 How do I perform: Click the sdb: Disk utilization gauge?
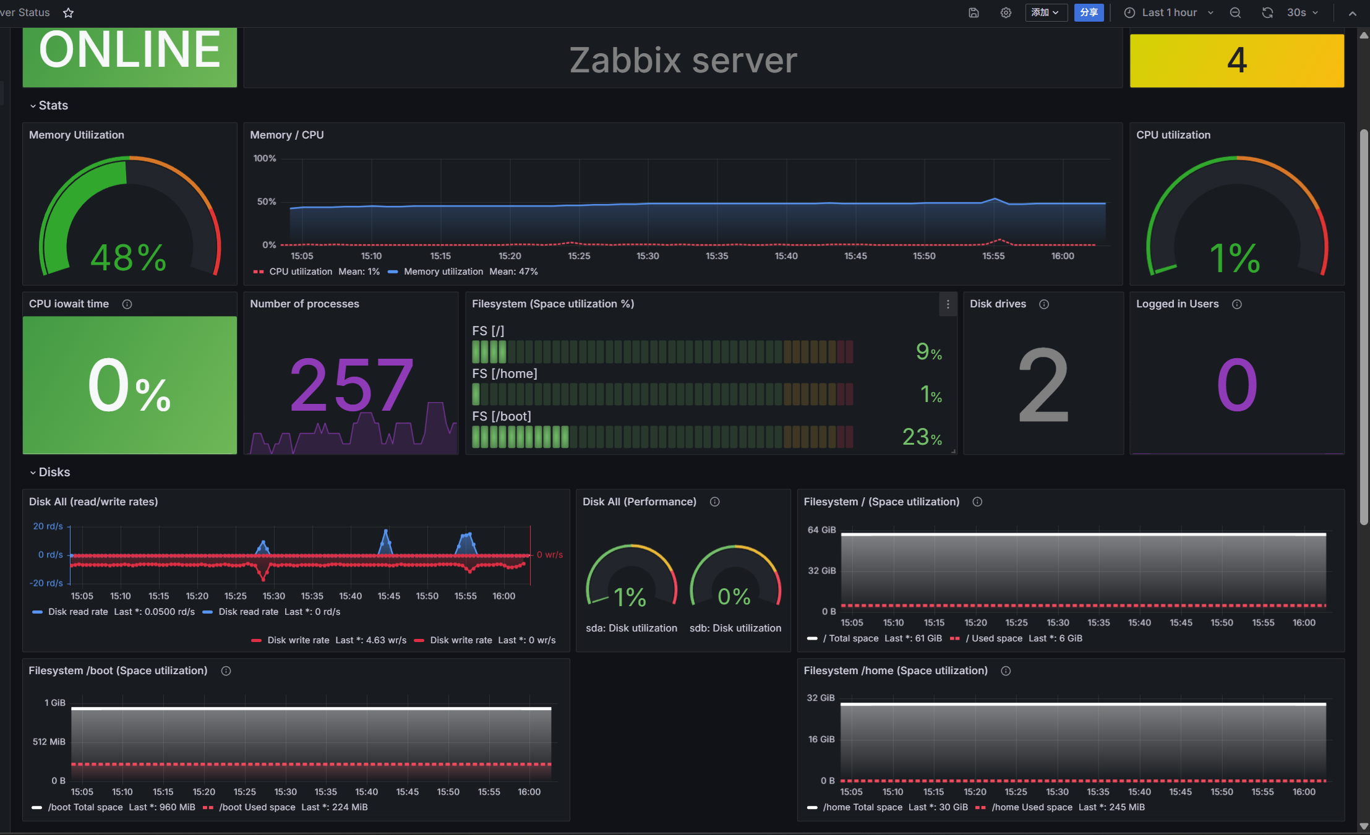(x=735, y=576)
